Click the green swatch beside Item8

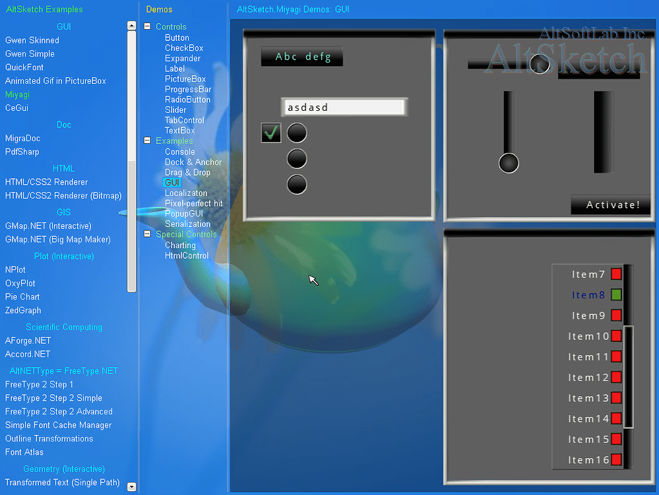click(x=615, y=294)
